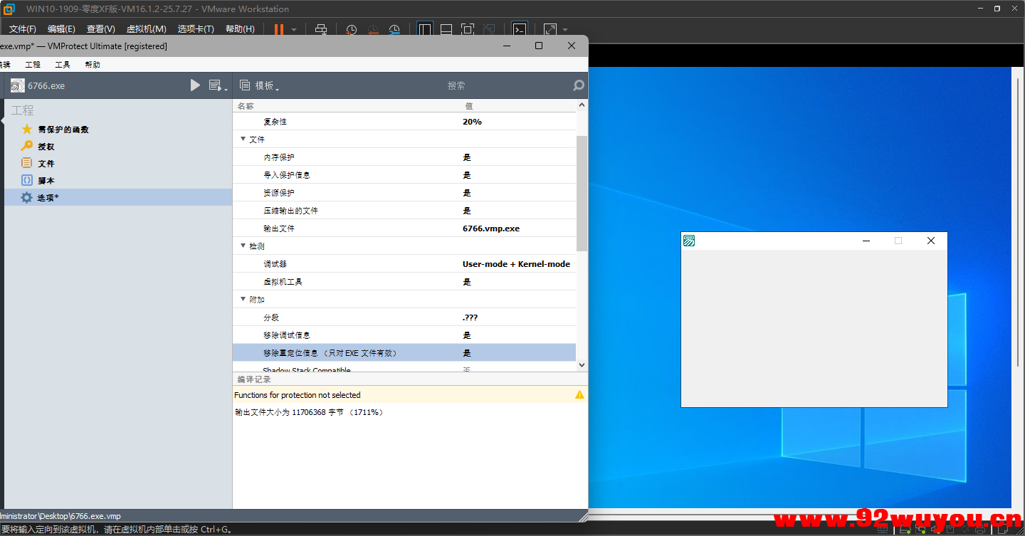Collapse the 文件 options group
Viewport: 1025px width, 536px height.
point(243,139)
